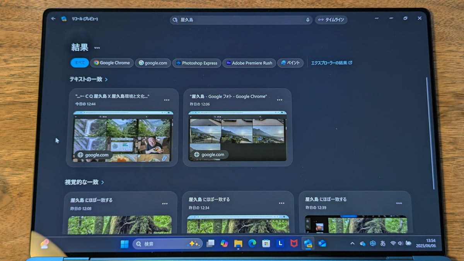Click the Recall app logo in title bar
Screen dimensions: 464x261
(x=64, y=19)
